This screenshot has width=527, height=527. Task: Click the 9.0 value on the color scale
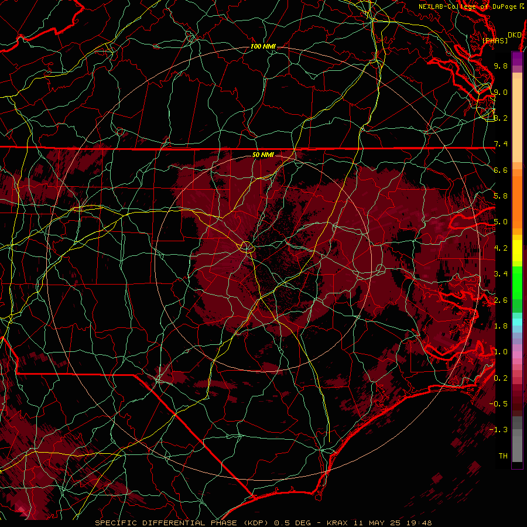pyautogui.click(x=501, y=92)
